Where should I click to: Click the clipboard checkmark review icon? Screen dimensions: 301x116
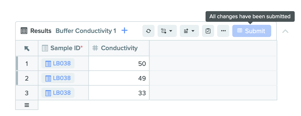[208, 31]
